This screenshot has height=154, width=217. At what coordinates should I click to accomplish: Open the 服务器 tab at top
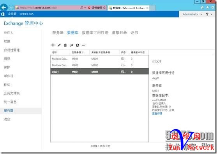pos(58,33)
